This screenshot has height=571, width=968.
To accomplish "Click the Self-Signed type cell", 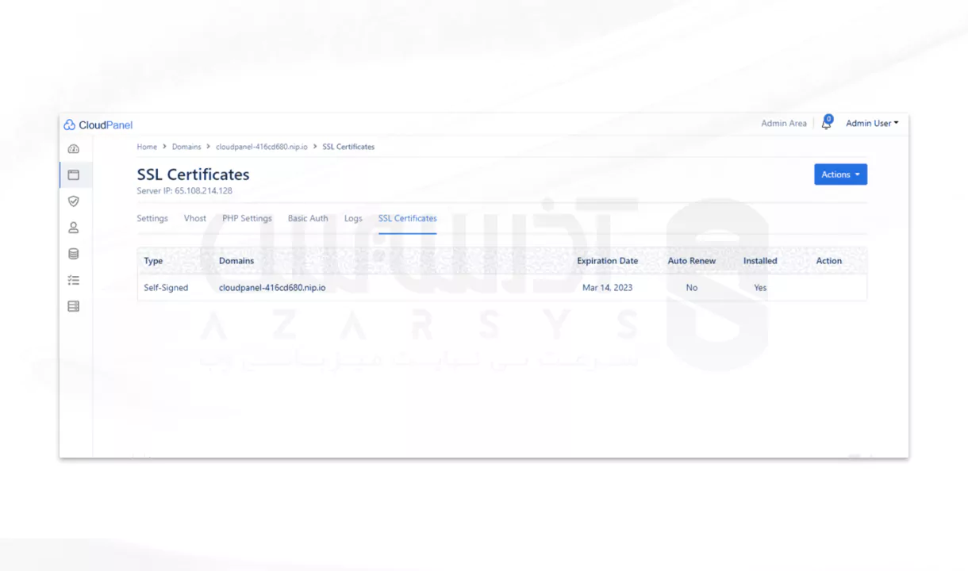I will 166,288.
